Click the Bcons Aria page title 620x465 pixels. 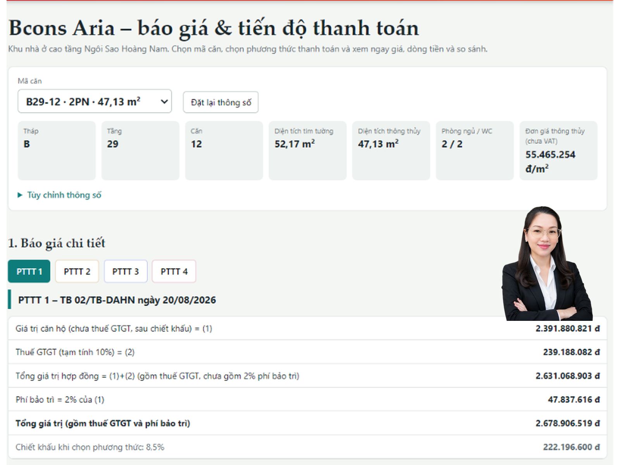click(x=214, y=28)
